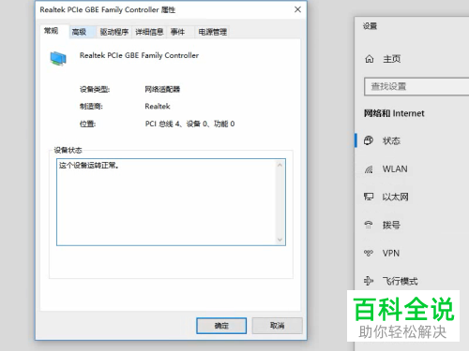Close the Realtek properties dialog
The height and width of the screenshot is (351, 469).
pos(297,9)
